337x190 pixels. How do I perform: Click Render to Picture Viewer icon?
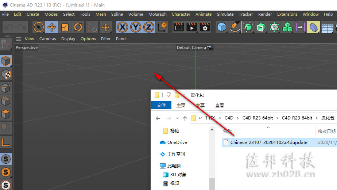(x=192, y=27)
